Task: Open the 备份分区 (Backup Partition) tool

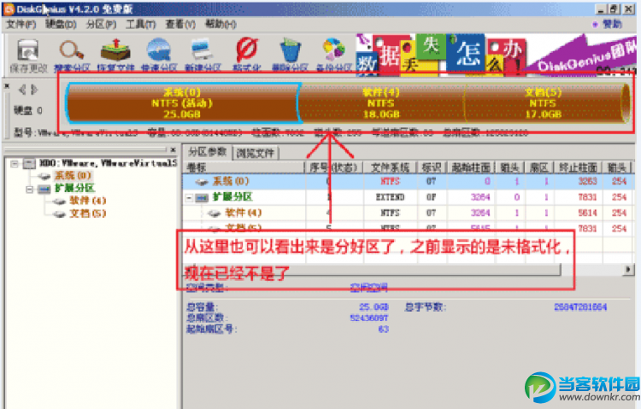Action: click(334, 56)
